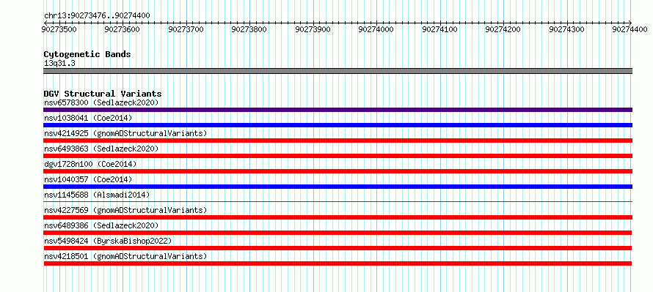
Task: Click ruler position 90274000
Action: pos(376,29)
